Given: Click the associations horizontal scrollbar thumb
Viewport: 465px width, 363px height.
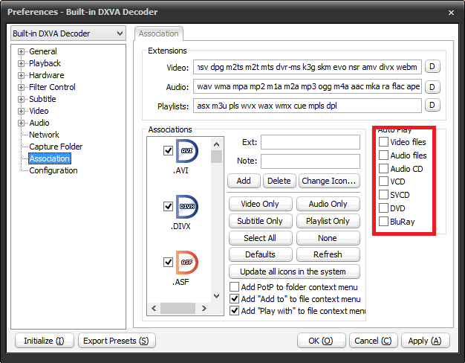Looking at the screenshot, I should (178, 309).
